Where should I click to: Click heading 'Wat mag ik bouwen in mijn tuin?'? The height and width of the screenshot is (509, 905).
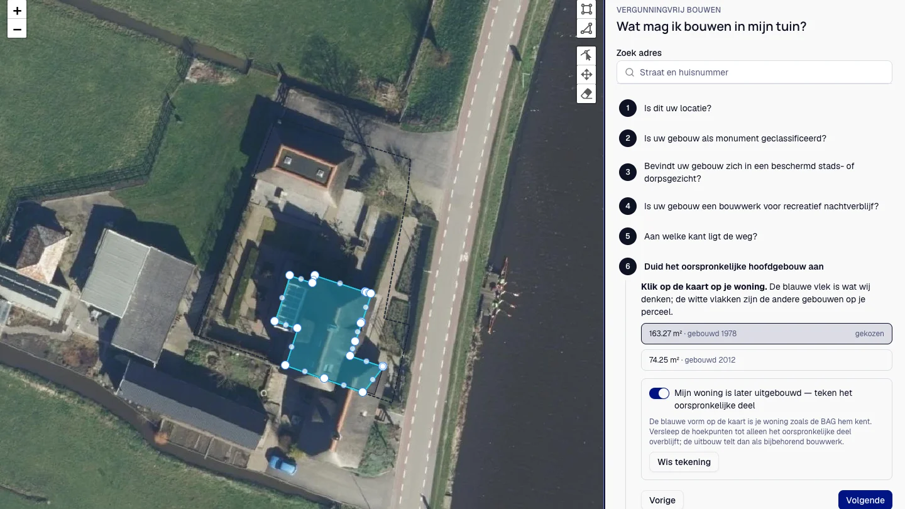click(711, 26)
